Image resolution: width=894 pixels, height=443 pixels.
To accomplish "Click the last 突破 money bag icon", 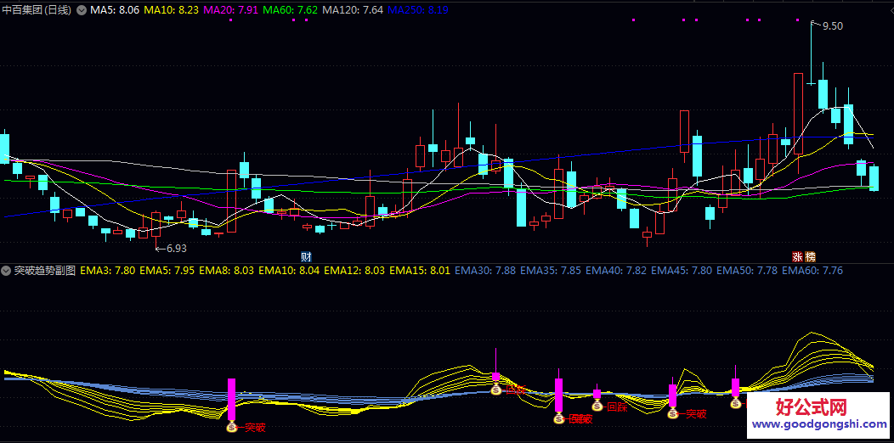I will point(673,414).
